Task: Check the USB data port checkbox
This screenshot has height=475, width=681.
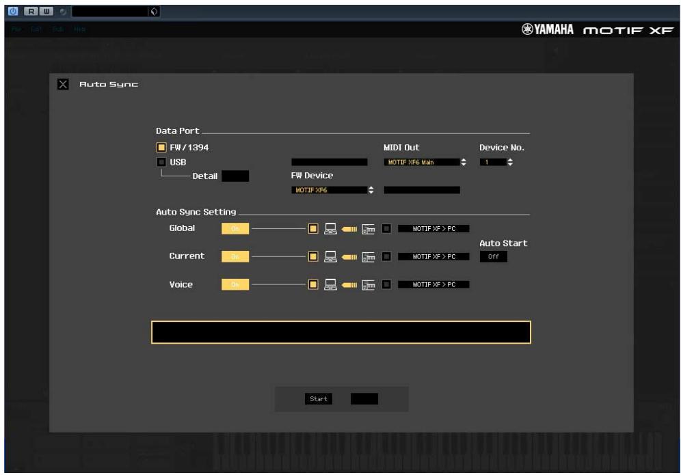Action: pos(161,162)
